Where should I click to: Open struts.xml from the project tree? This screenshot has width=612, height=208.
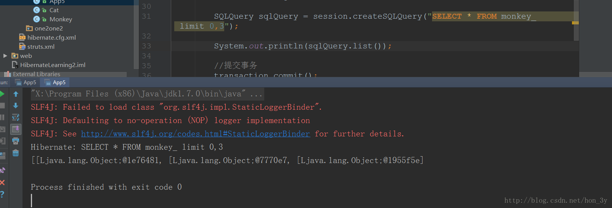41,46
